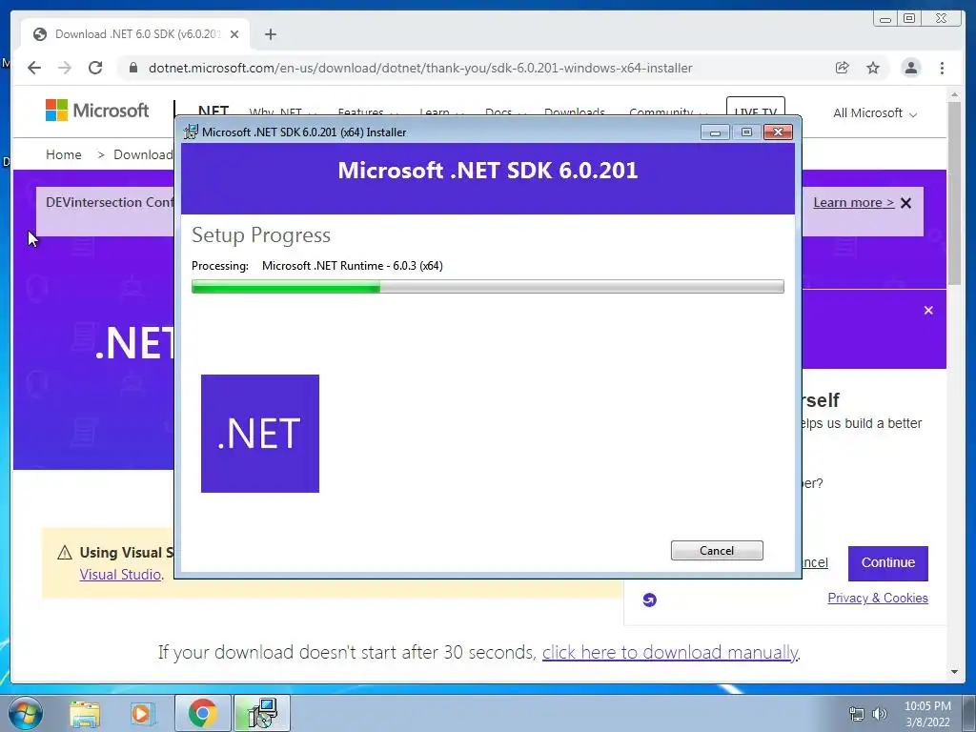The height and width of the screenshot is (732, 976).
Task: Click the Microsoft logo
Action: click(97, 111)
